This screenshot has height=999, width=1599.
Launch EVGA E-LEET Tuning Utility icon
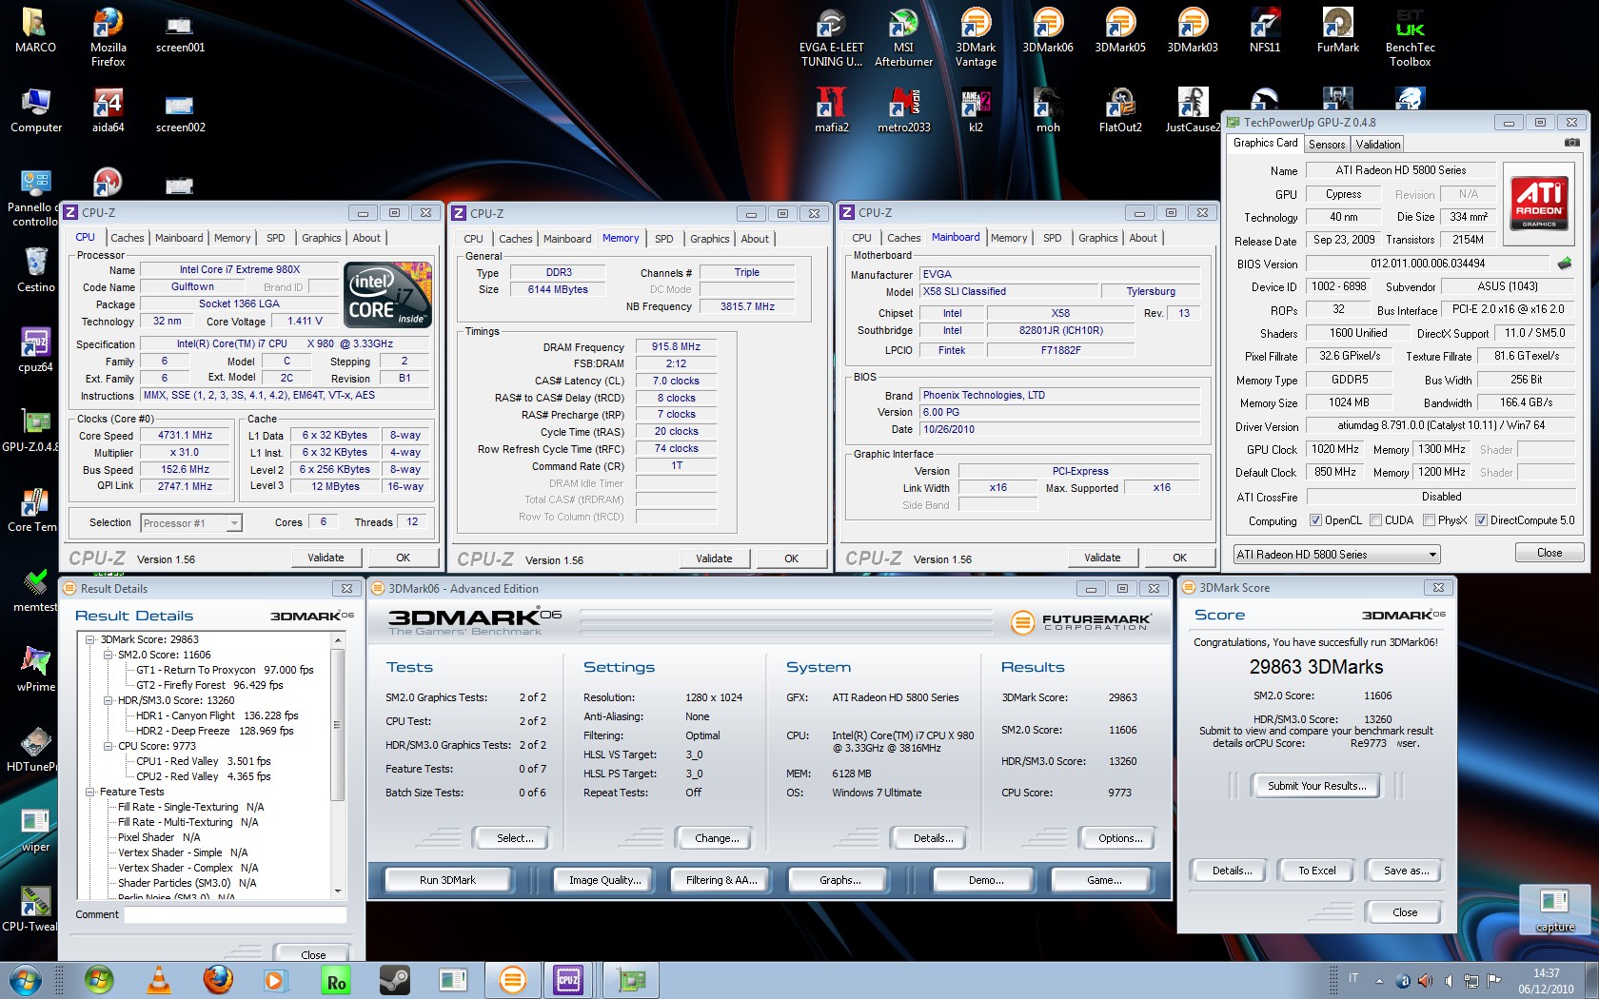click(831, 38)
